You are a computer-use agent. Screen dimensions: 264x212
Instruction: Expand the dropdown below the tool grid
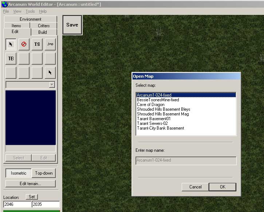(52, 85)
